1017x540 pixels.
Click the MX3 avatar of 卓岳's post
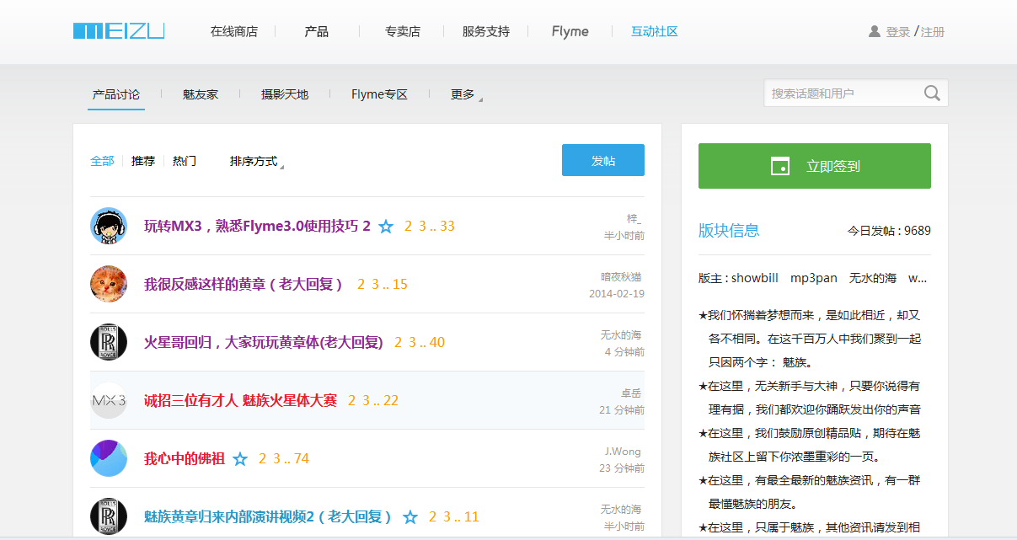coord(109,400)
